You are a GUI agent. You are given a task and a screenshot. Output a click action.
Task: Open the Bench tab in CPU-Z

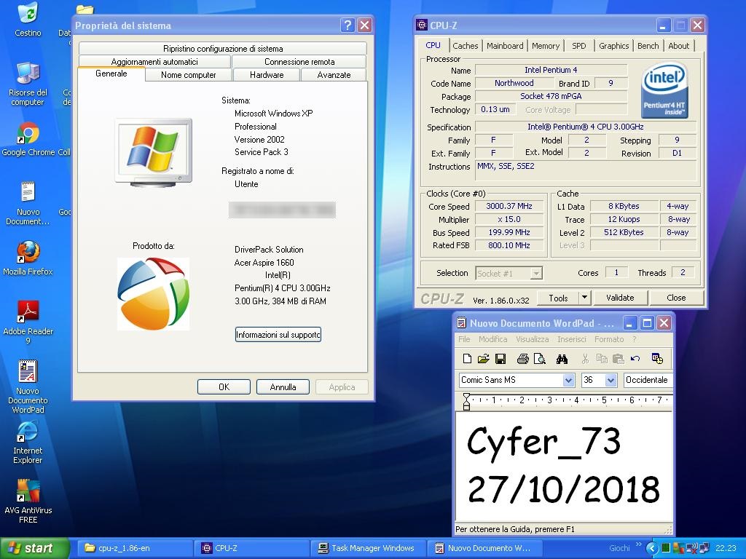pyautogui.click(x=648, y=46)
